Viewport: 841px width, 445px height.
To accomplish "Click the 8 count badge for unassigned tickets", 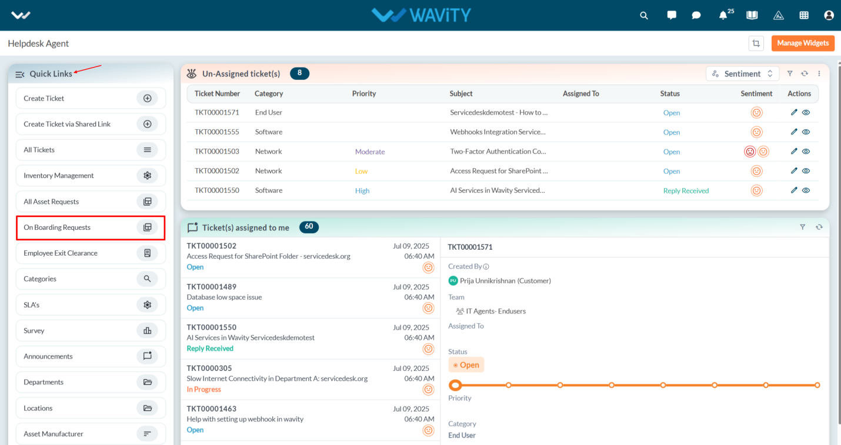I will (299, 73).
